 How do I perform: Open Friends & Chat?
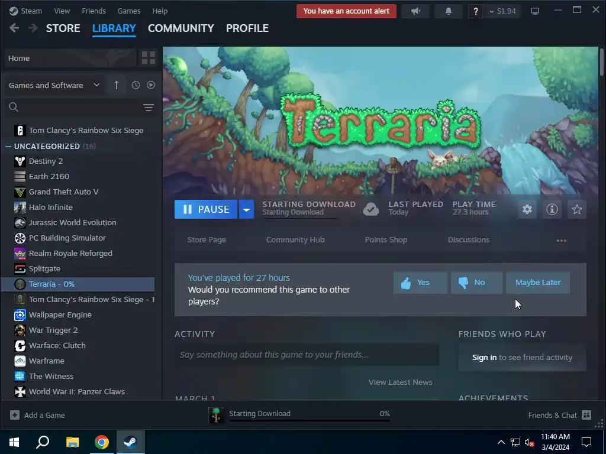(560, 416)
